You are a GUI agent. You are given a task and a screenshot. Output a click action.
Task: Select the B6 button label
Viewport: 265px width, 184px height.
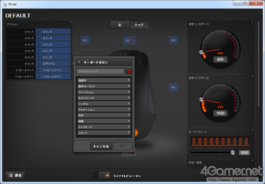pos(173,87)
